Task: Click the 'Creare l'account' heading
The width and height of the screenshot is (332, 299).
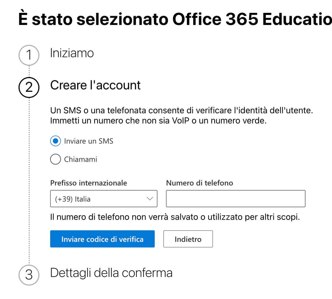Action: (x=95, y=85)
